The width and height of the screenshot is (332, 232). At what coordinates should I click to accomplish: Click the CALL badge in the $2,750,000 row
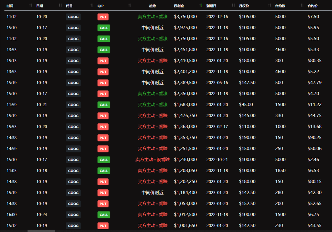coord(104,39)
